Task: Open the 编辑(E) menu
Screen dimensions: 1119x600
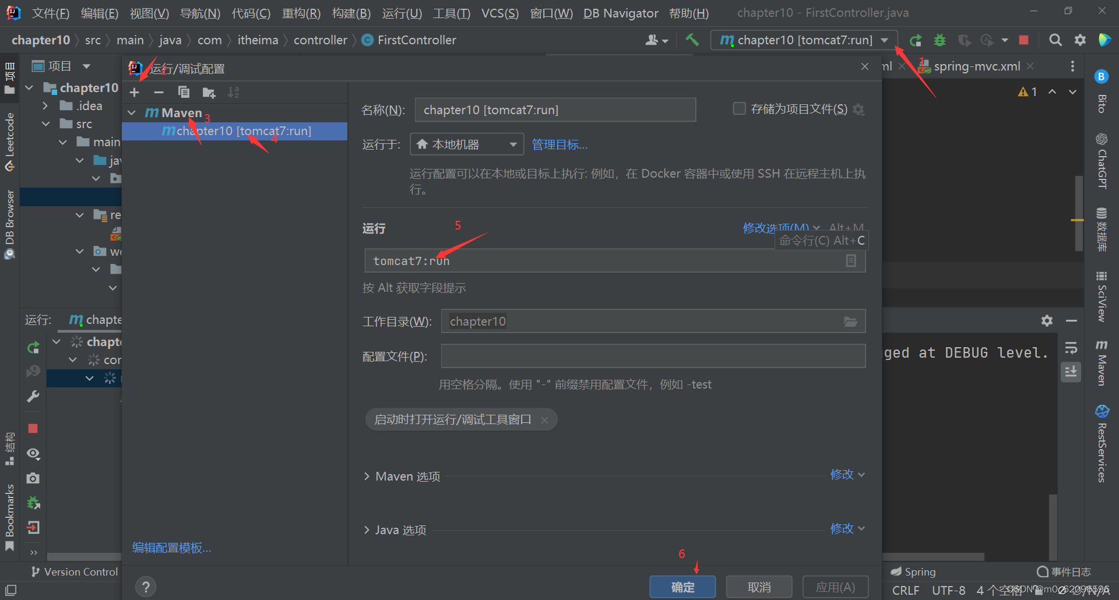Action: coord(100,13)
